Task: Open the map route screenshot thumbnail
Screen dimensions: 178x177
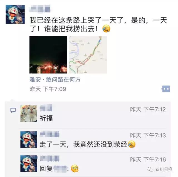Action: (x=88, y=55)
